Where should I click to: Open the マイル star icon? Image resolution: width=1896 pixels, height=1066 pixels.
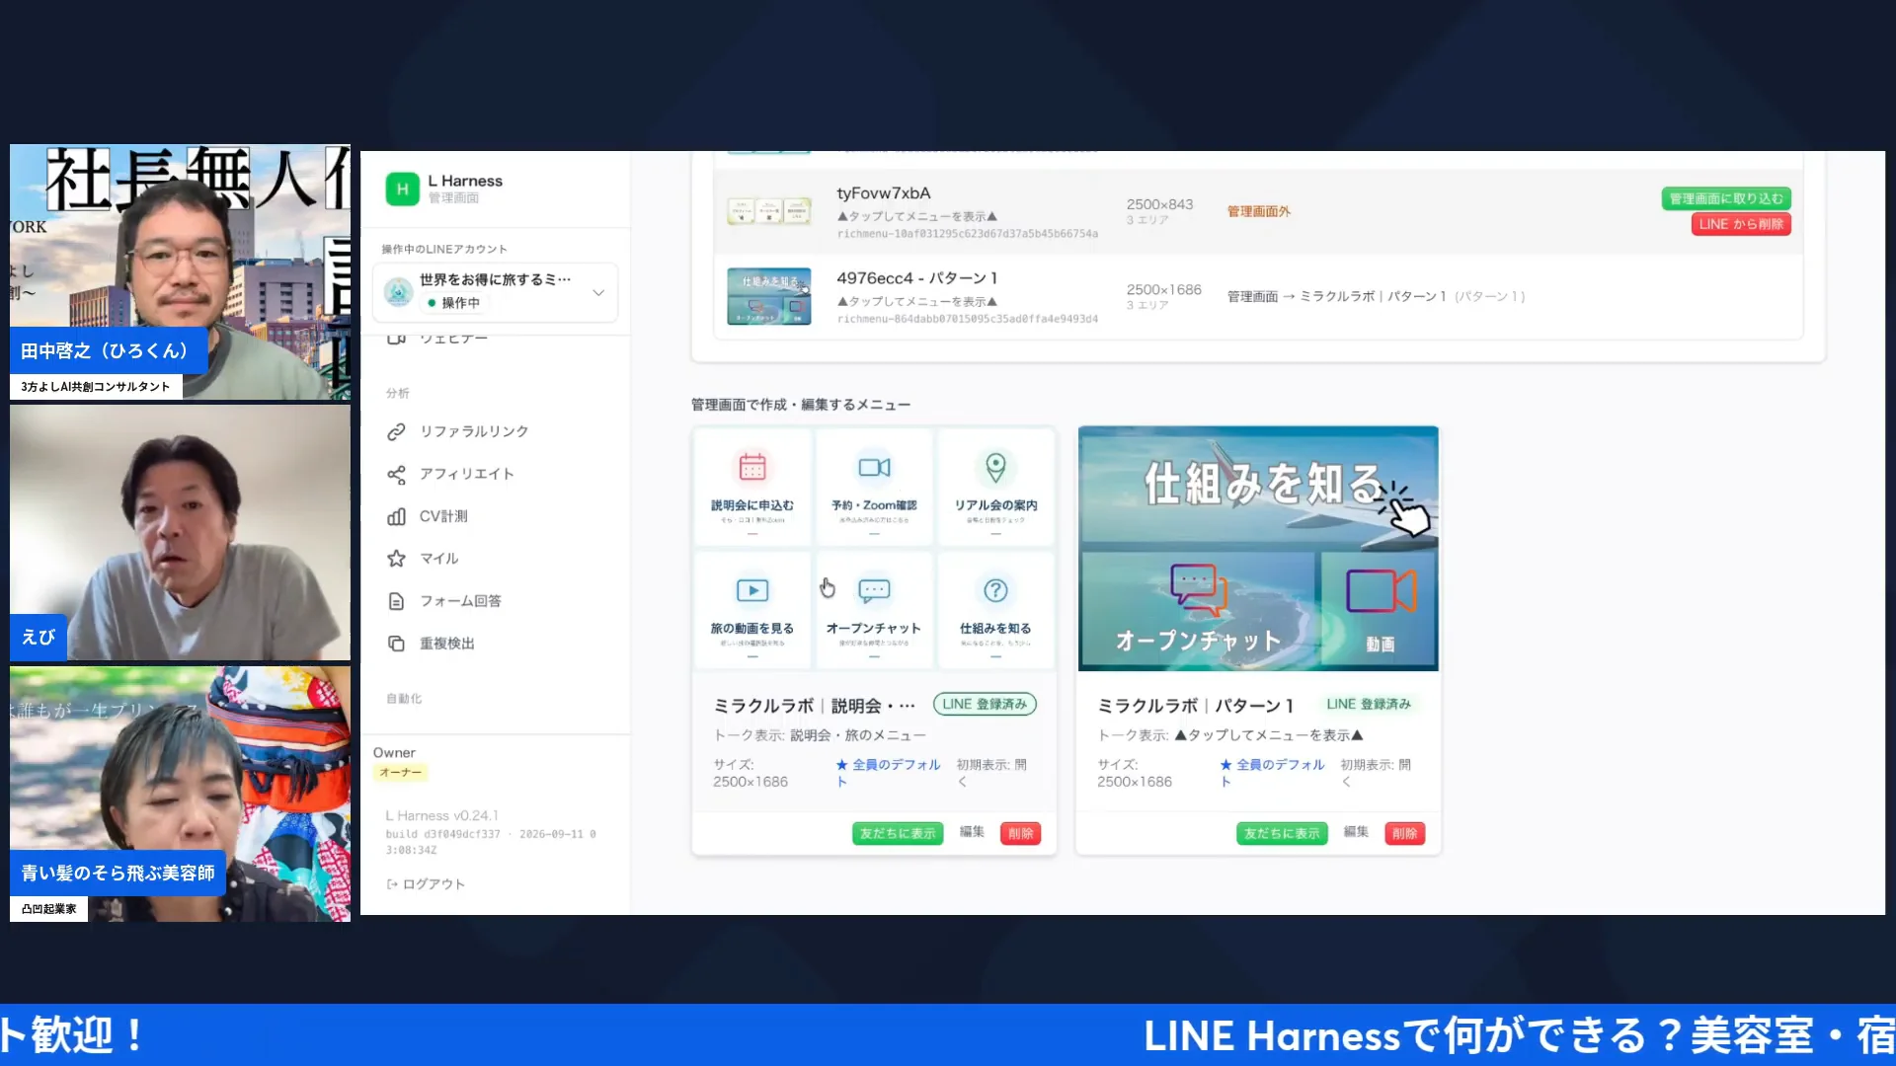[x=396, y=559]
